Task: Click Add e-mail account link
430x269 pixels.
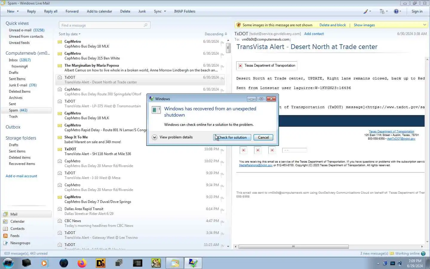Action: [x=21, y=176]
